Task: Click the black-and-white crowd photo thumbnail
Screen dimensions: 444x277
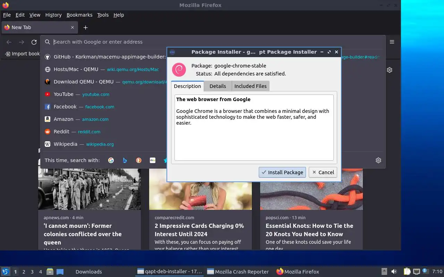Action: pos(89,189)
